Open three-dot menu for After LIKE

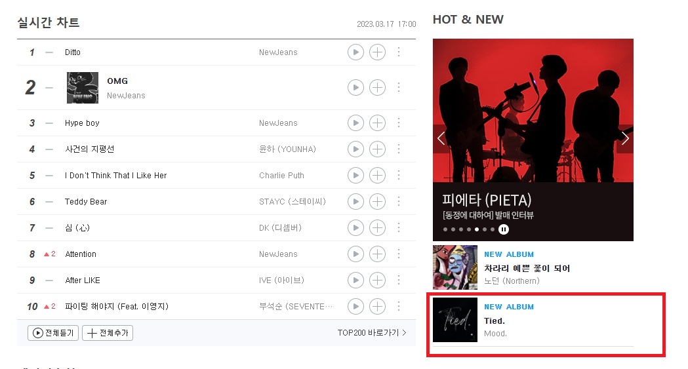click(398, 280)
